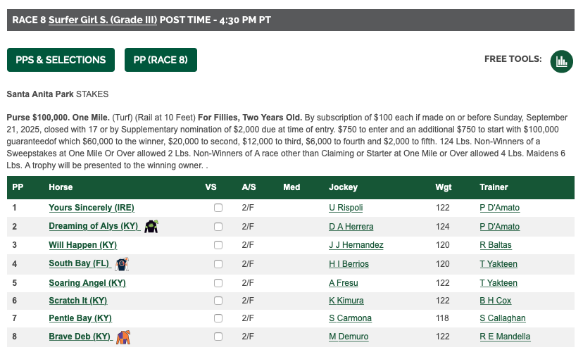Toggle the VS checkbox for Soaring Angel
583x357 pixels.
point(218,283)
